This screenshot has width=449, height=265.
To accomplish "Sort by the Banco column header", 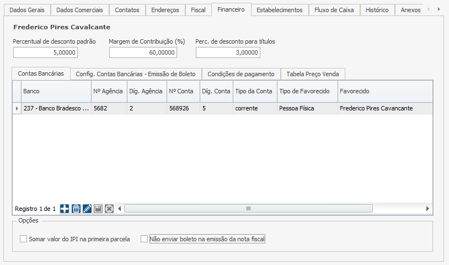I will coord(55,91).
